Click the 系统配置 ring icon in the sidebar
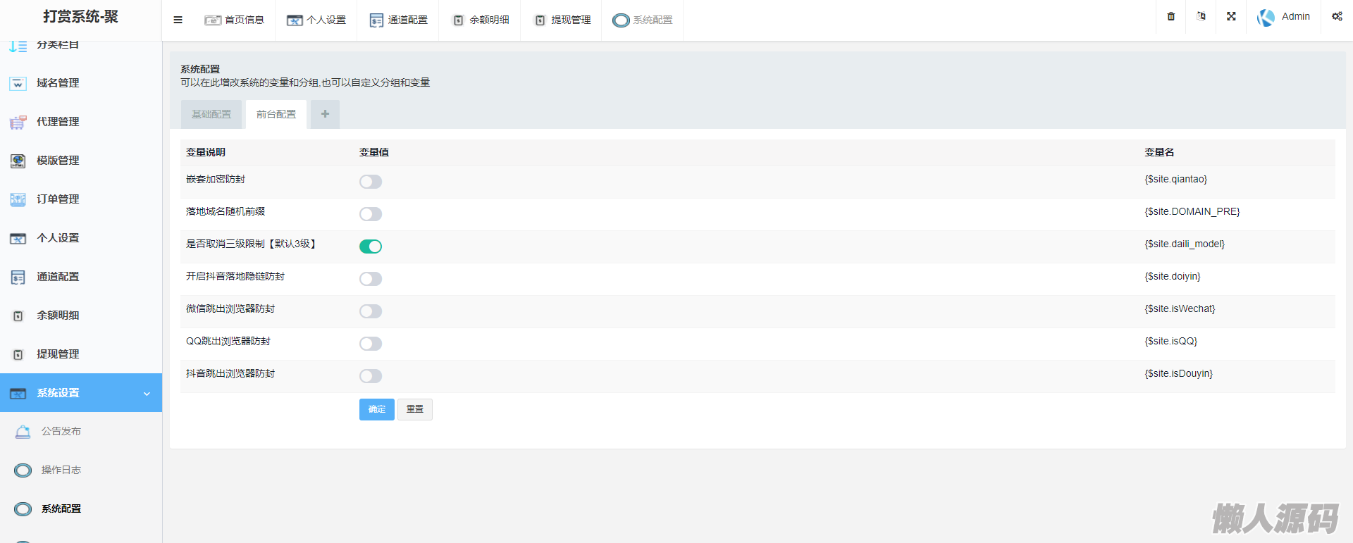Viewport: 1353px width, 543px height. (23, 509)
